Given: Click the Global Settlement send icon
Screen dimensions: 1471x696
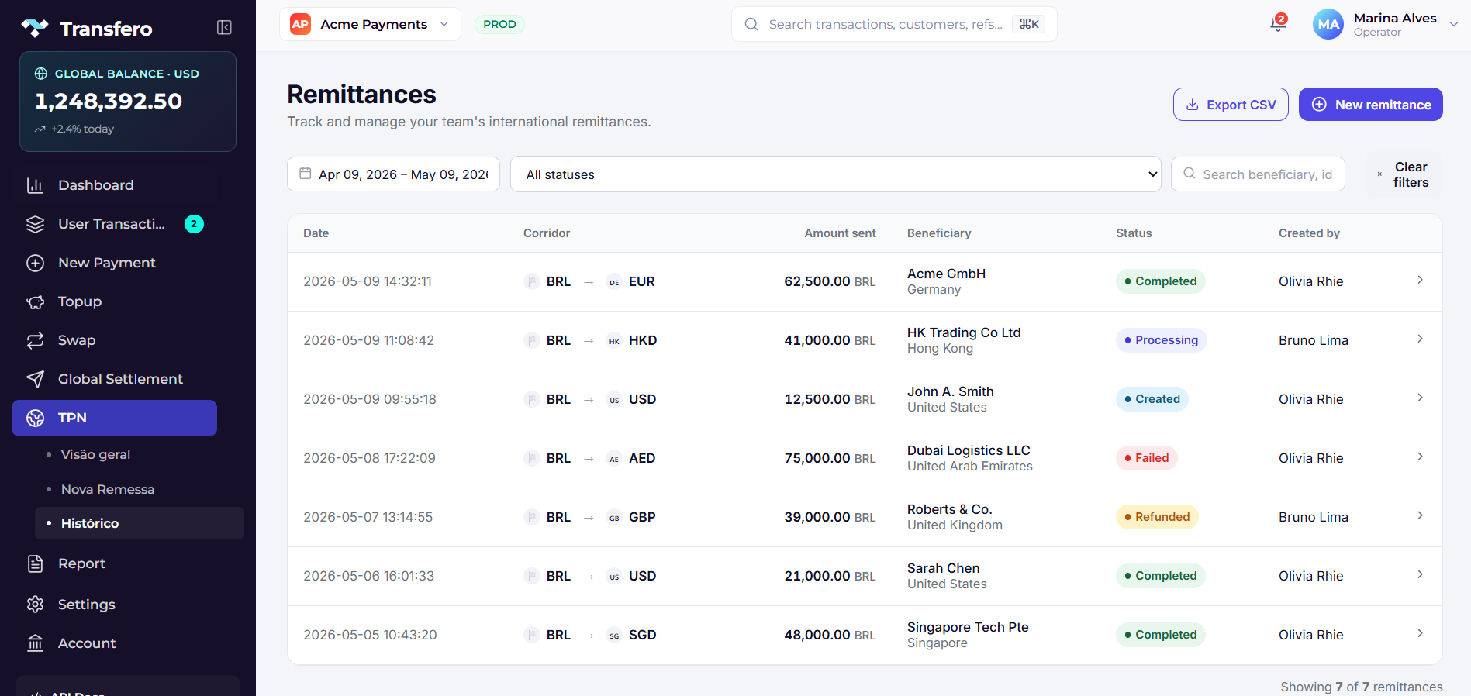Looking at the screenshot, I should pos(35,379).
